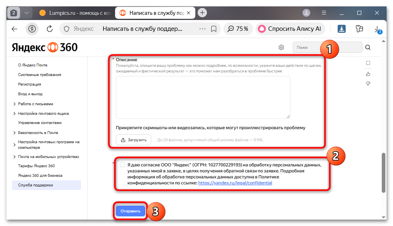Open 'Регистрация' sidebar item
393x226 pixels.
(29, 84)
